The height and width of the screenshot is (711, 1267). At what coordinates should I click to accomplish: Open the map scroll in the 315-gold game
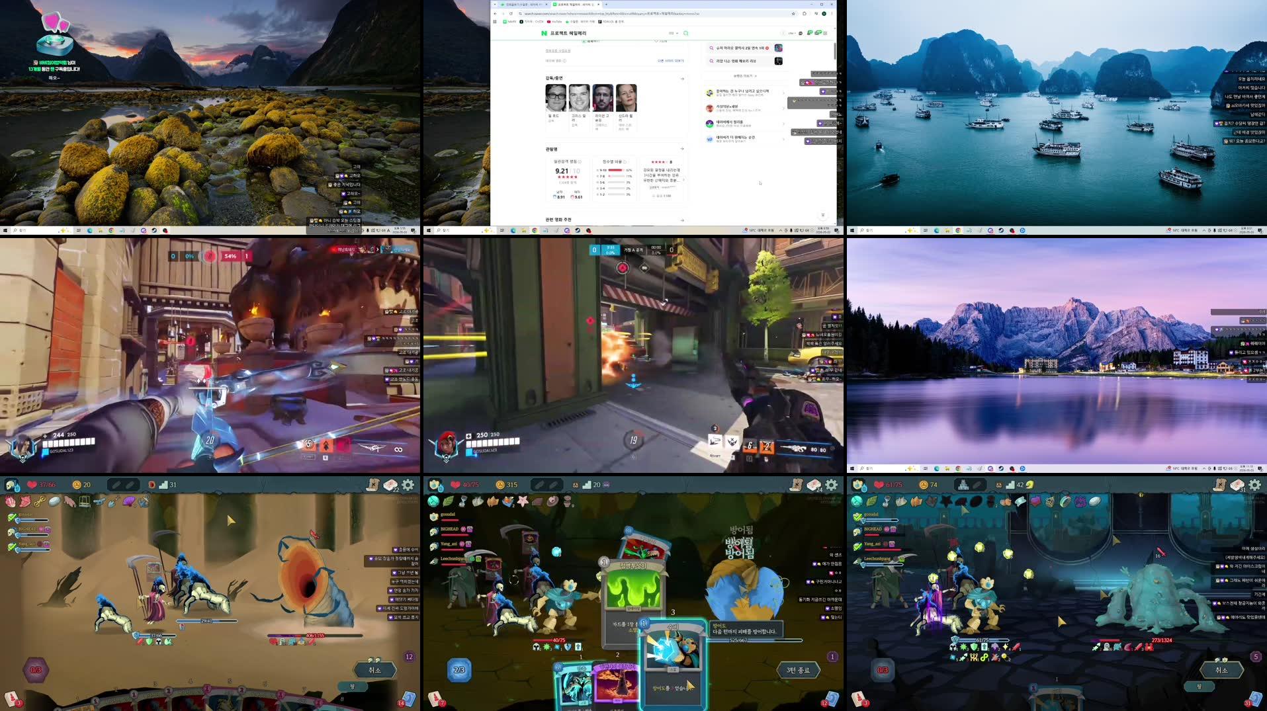tap(797, 485)
